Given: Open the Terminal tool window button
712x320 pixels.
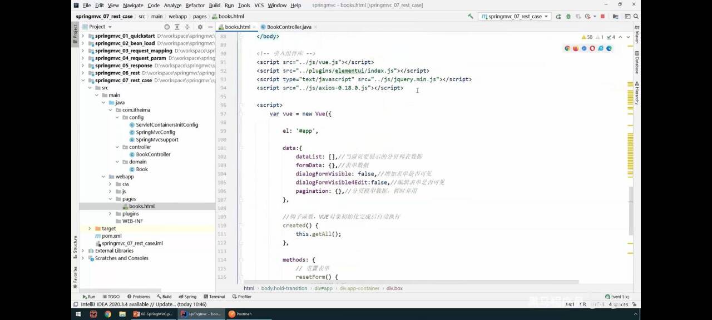Looking at the screenshot, I should click(x=214, y=297).
